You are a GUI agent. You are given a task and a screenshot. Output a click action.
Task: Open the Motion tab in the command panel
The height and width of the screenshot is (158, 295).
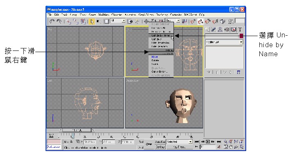pyautogui.click(x=227, y=30)
